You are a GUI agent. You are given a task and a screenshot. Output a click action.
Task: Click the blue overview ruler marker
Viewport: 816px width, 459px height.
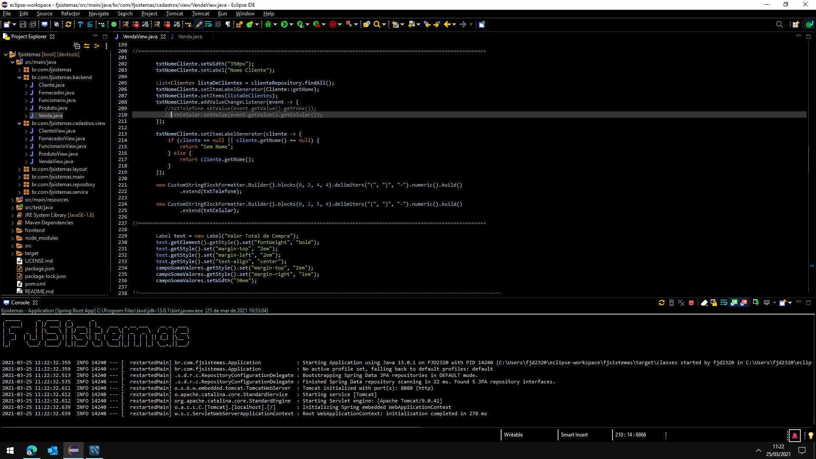pyautogui.click(x=811, y=266)
